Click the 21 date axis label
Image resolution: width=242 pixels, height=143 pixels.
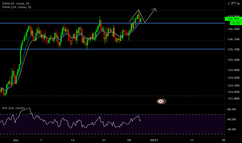click(x=104, y=140)
